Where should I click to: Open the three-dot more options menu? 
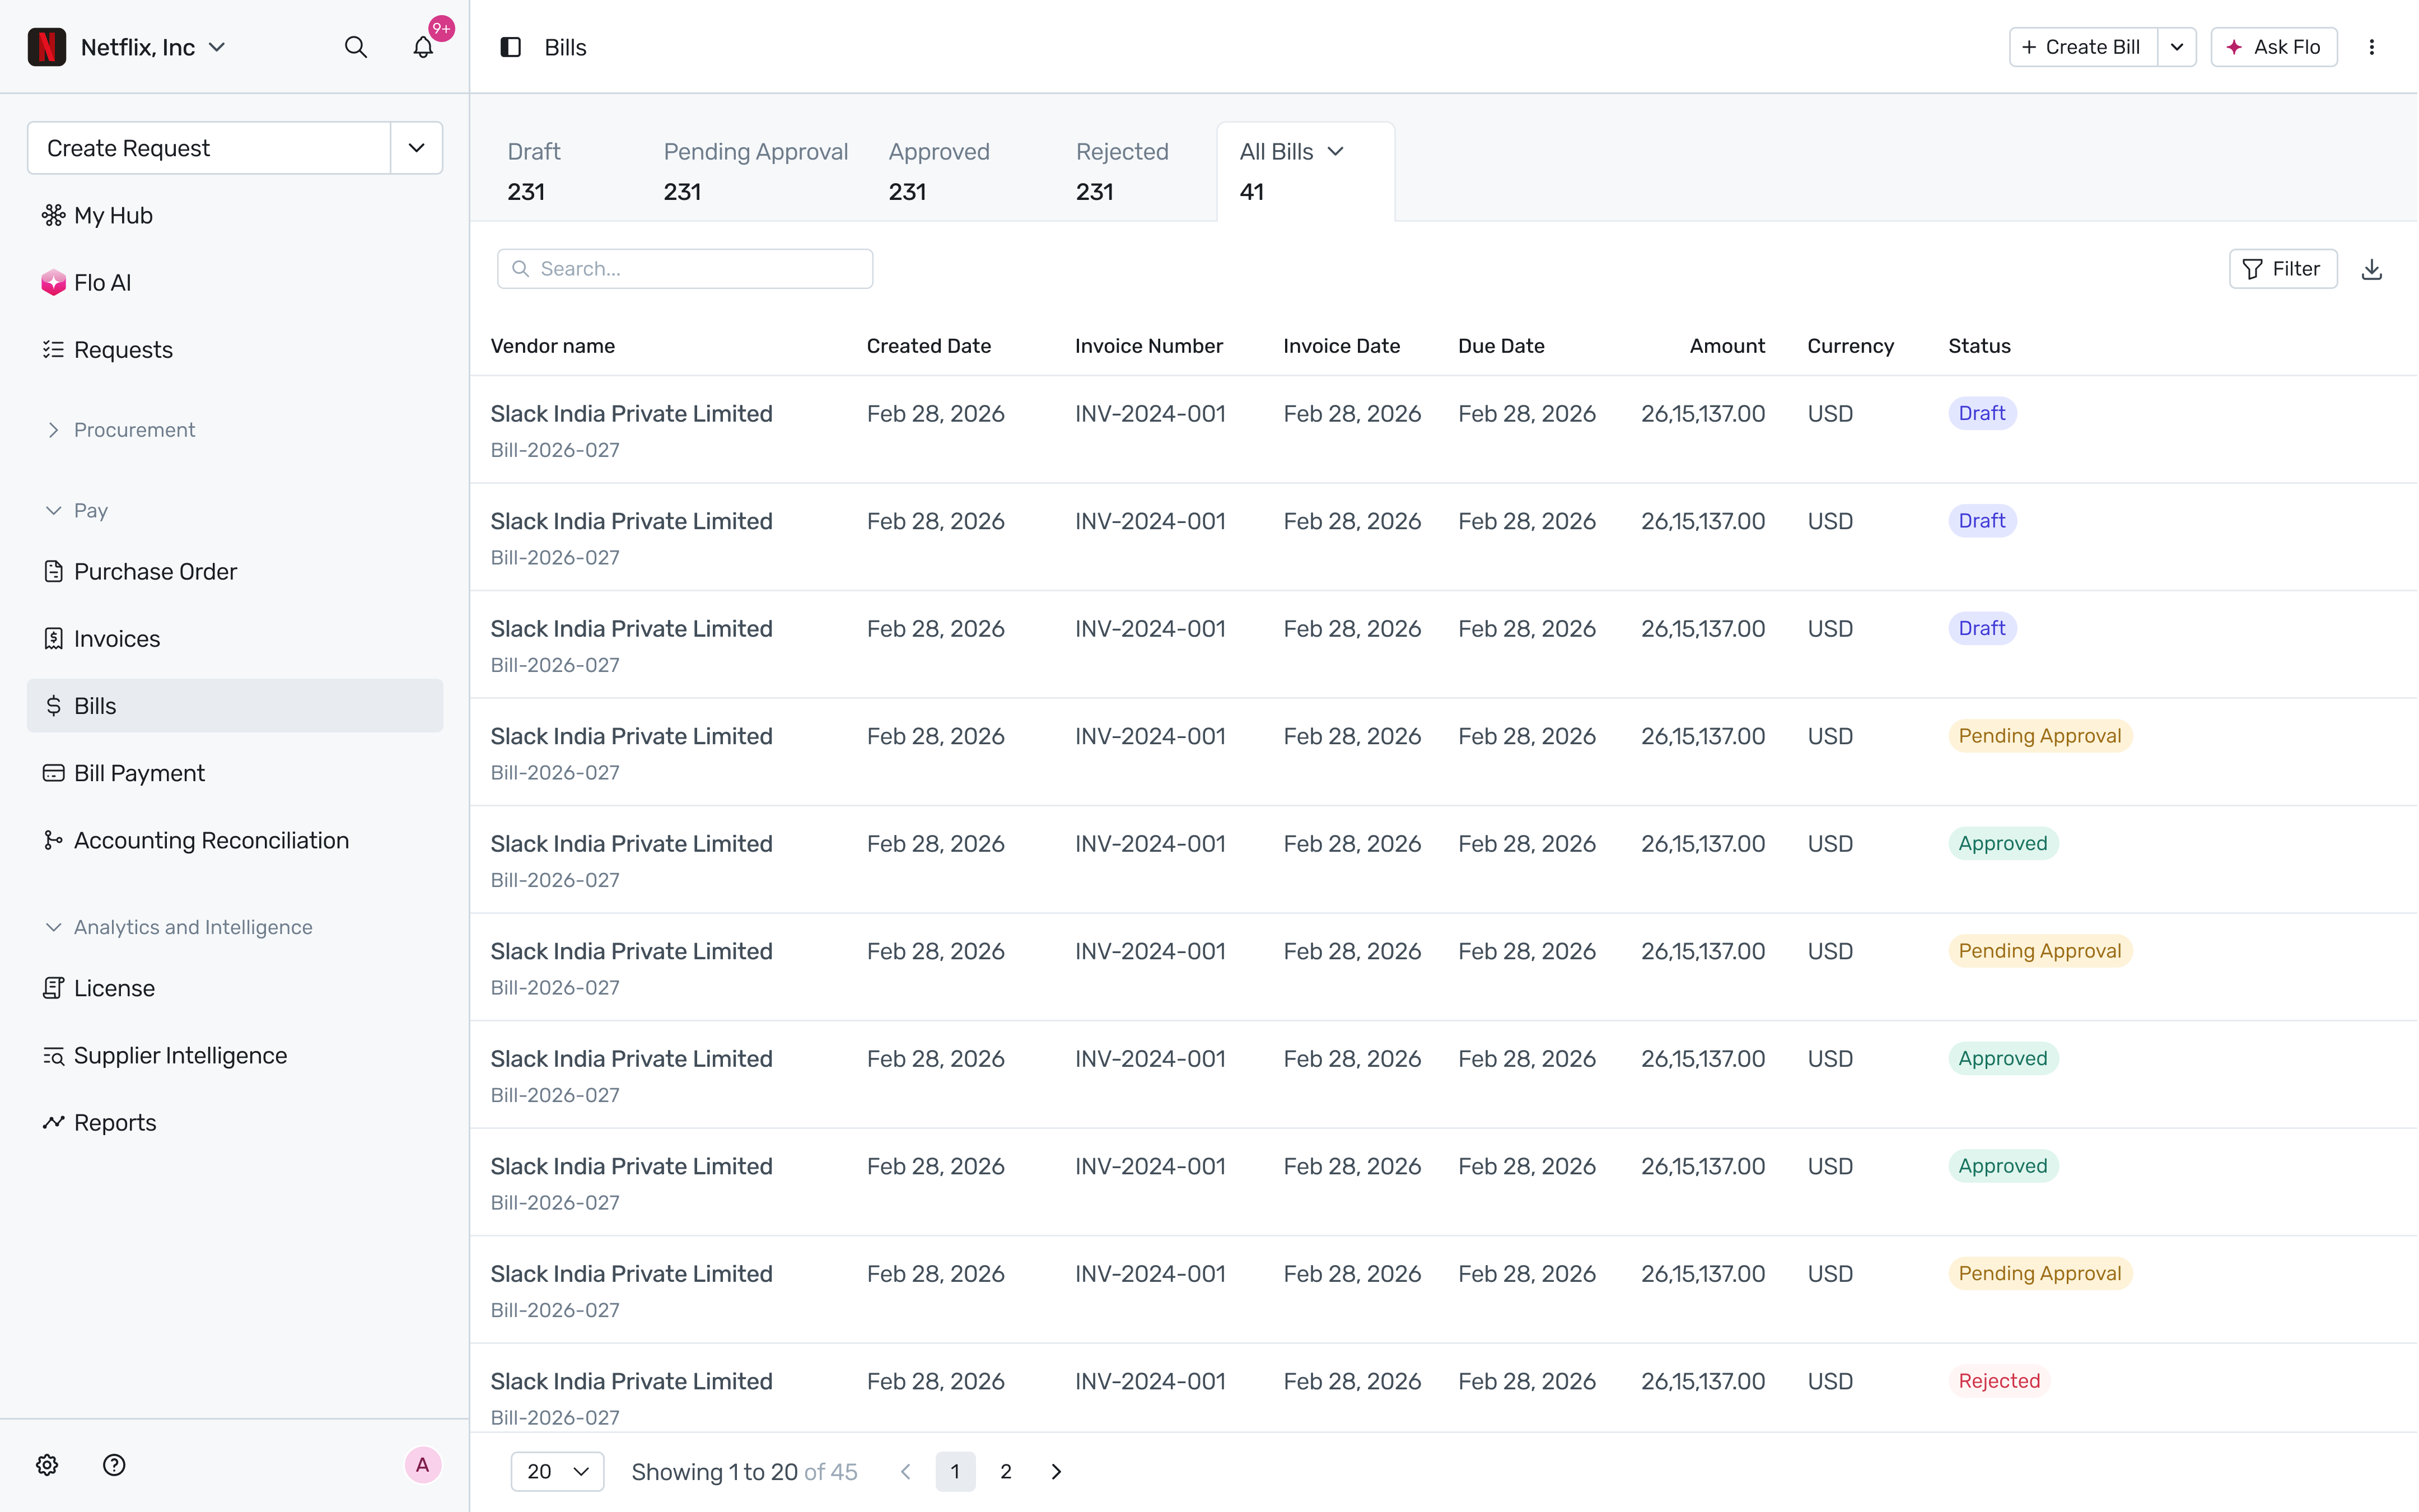(x=2371, y=47)
